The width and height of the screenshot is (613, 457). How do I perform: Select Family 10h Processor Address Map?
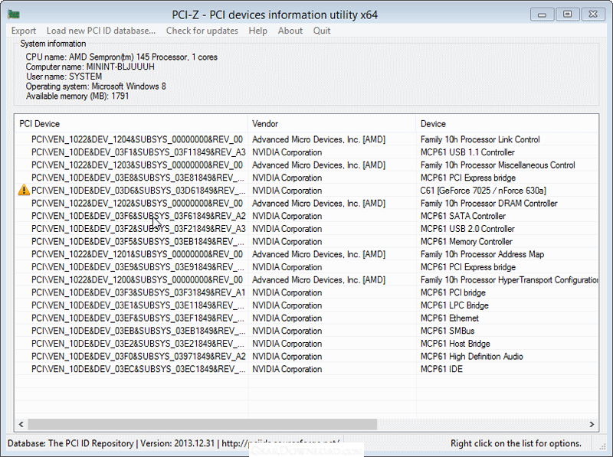(482, 254)
